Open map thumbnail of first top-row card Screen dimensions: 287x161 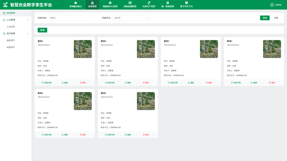(83, 49)
